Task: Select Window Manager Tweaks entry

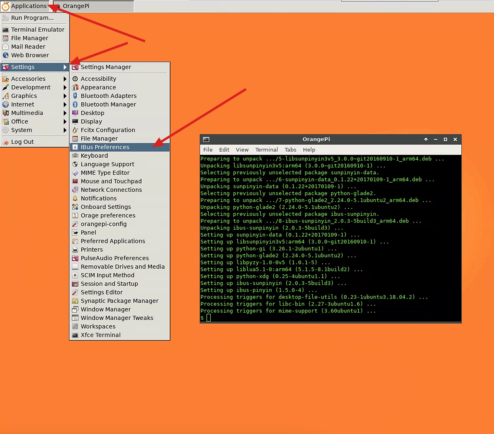Action: (x=120, y=318)
